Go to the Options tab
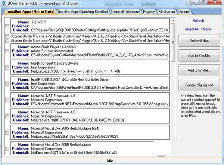The height and width of the screenshot is (165, 224). 184,12
